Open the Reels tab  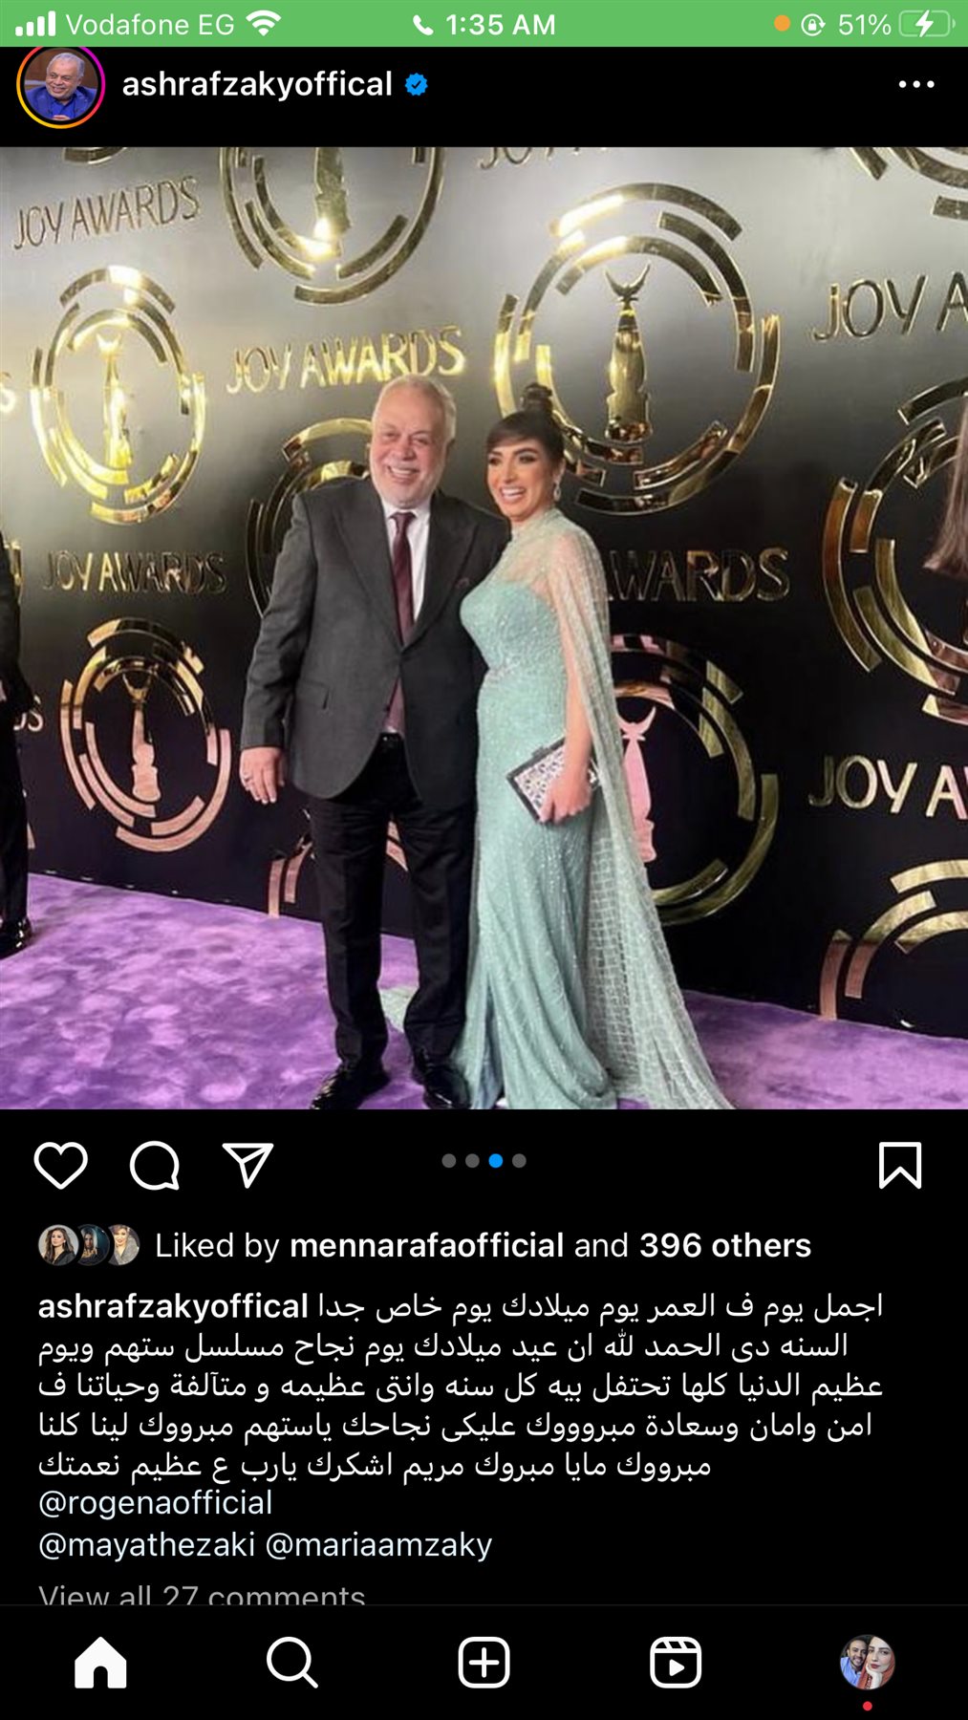[676, 1663]
